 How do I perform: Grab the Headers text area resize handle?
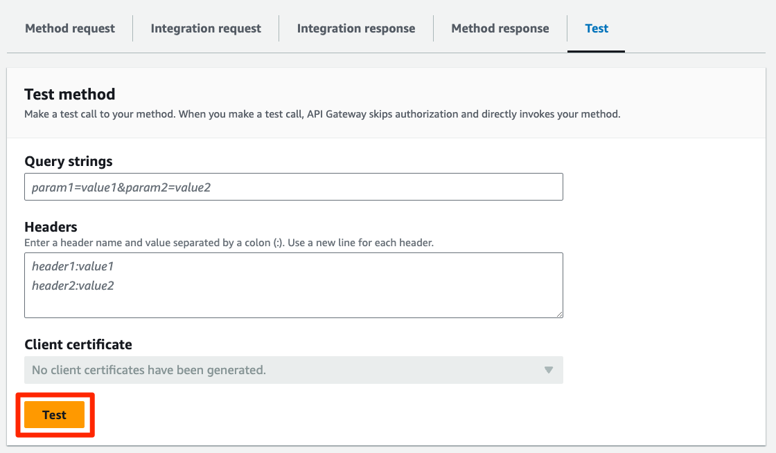click(558, 313)
